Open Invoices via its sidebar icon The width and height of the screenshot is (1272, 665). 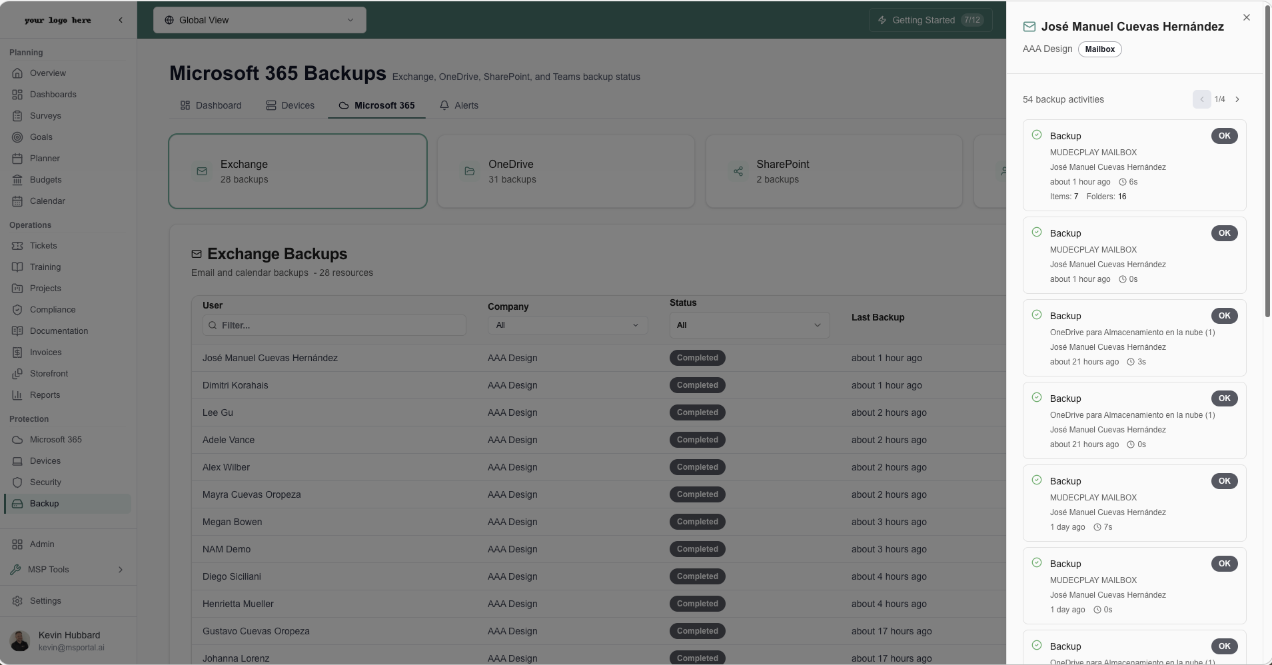pos(17,352)
